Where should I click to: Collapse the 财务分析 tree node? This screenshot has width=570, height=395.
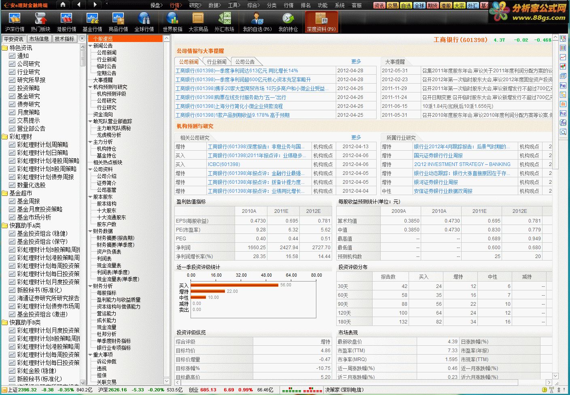90,286
